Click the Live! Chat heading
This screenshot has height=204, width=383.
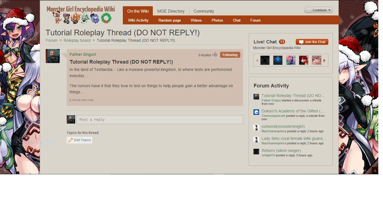(265, 42)
